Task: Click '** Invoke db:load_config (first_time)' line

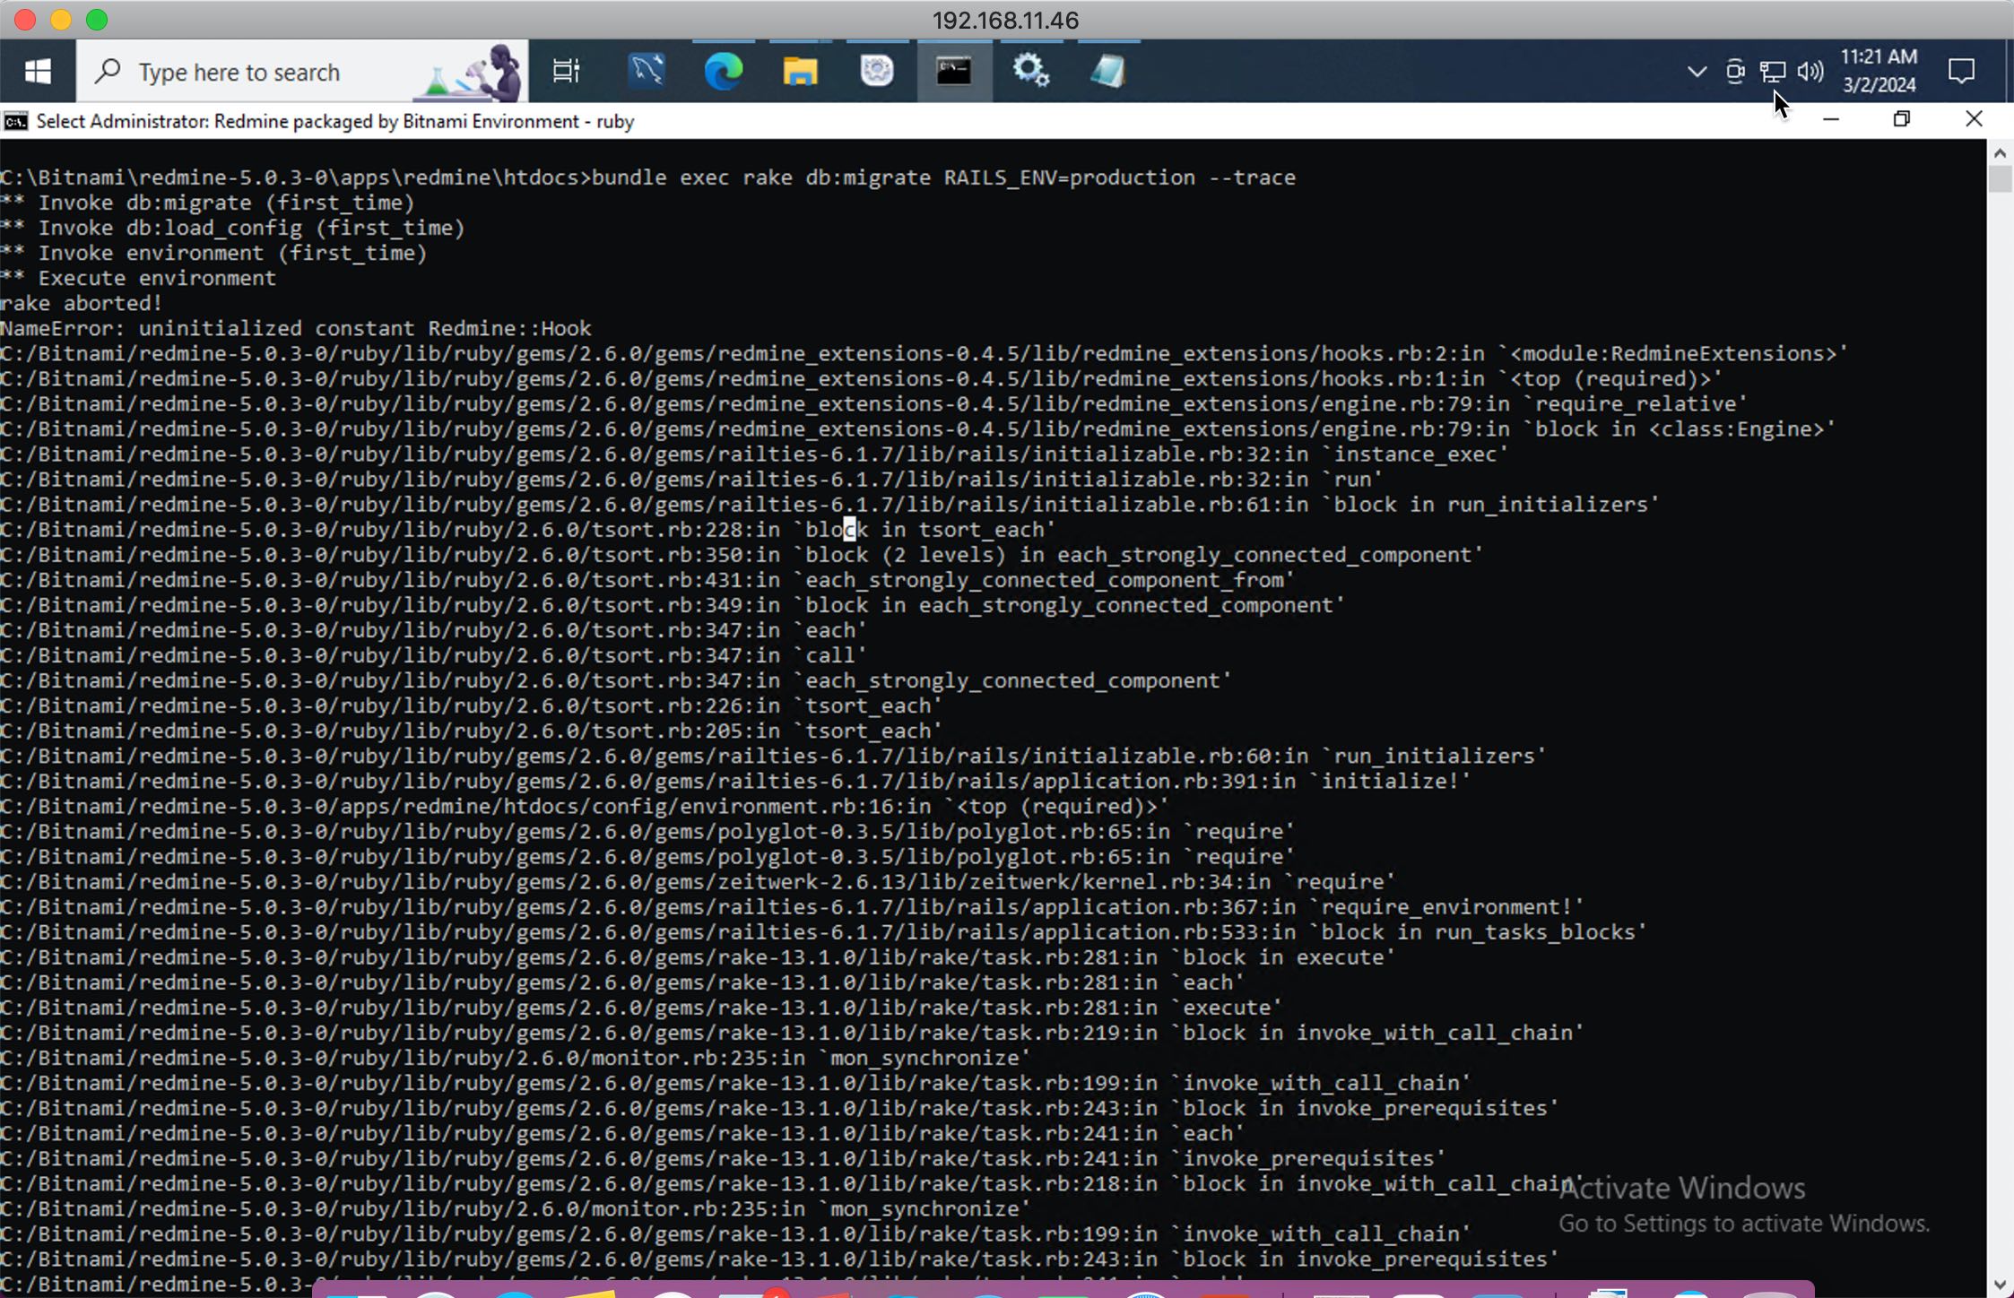Action: tap(232, 228)
